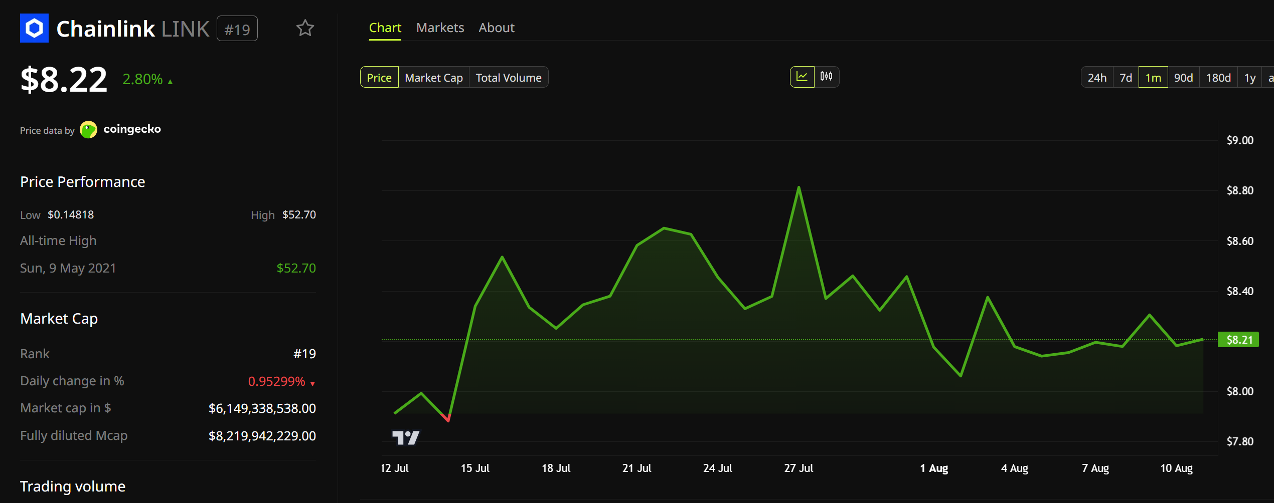Show the Total Volume chart
The image size is (1274, 503).
pyautogui.click(x=509, y=78)
